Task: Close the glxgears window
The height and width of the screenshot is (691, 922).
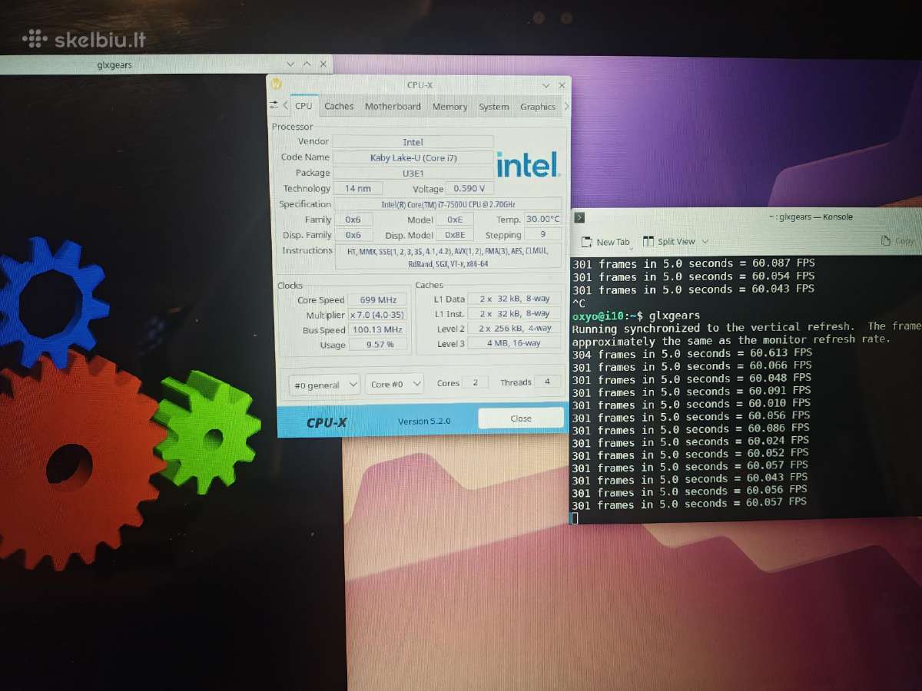Action: coord(323,64)
